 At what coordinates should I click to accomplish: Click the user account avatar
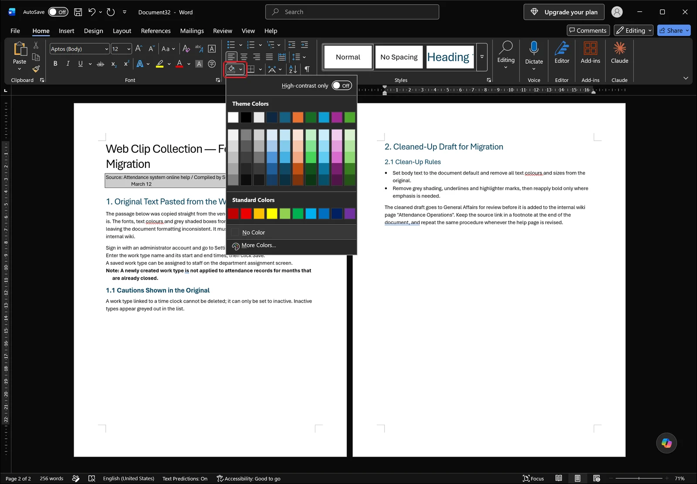click(x=617, y=12)
